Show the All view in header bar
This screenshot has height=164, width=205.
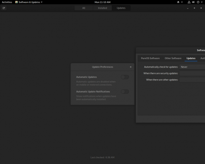pos(84,8)
